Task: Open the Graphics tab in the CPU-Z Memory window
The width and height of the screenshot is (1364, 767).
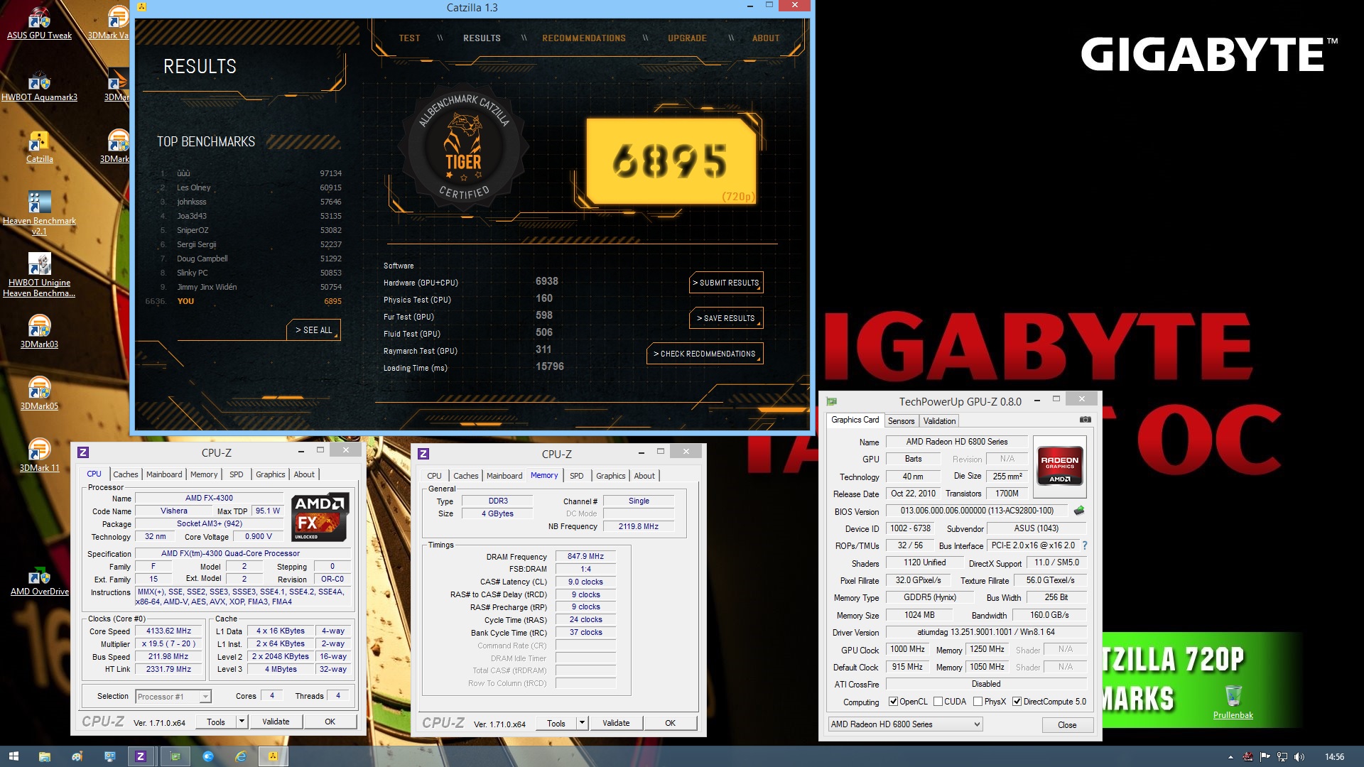Action: click(611, 476)
